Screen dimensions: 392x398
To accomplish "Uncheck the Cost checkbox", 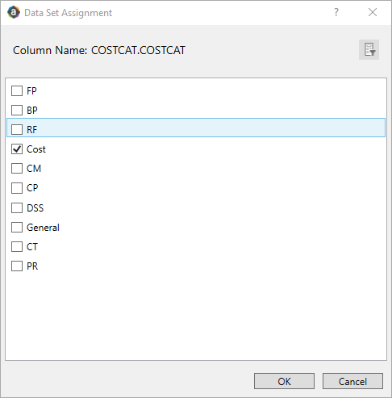I will (17, 149).
